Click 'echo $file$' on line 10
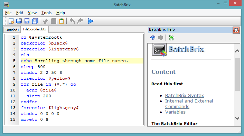This screenshot has width=244, height=136. click(x=41, y=90)
